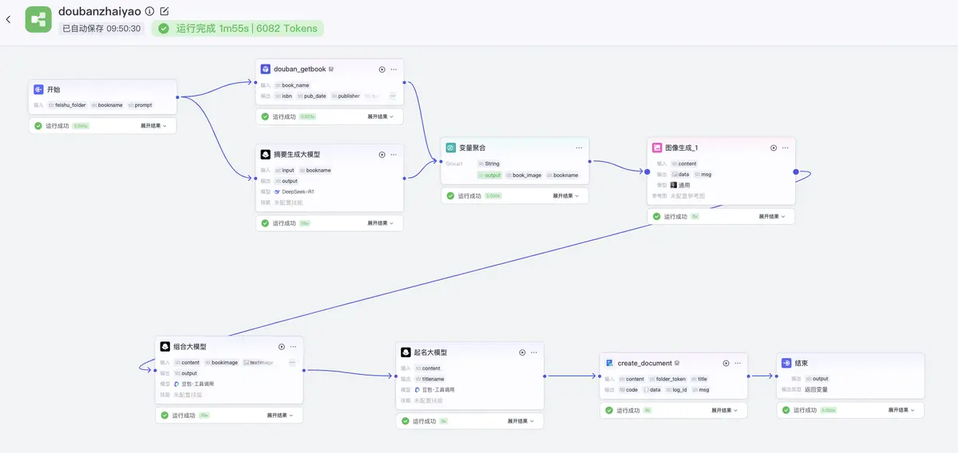Screen dimensions: 958x453
Task: Click the output port dot of douban_getbook
Action: point(404,81)
